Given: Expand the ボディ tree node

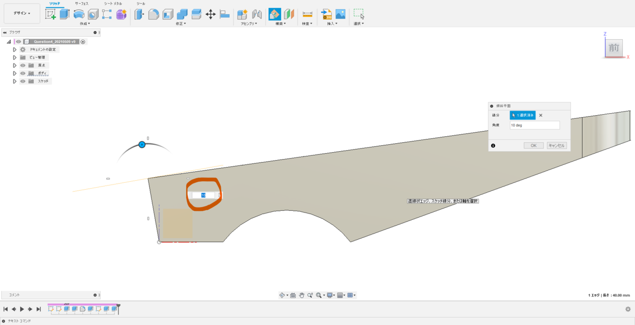Looking at the screenshot, I should click(x=15, y=73).
